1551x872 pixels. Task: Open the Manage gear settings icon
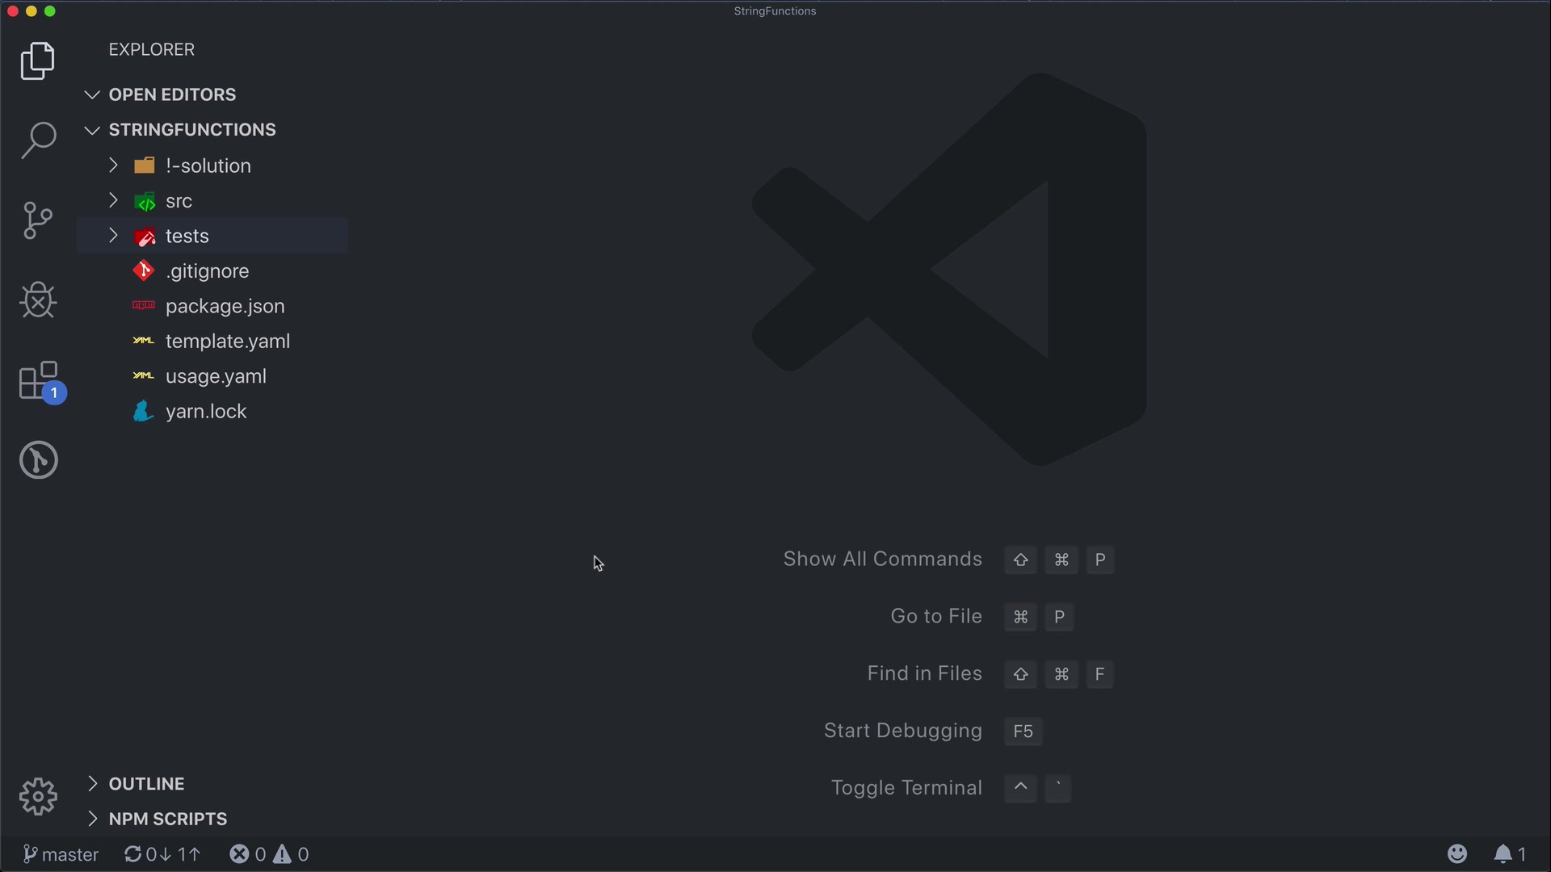coord(38,797)
